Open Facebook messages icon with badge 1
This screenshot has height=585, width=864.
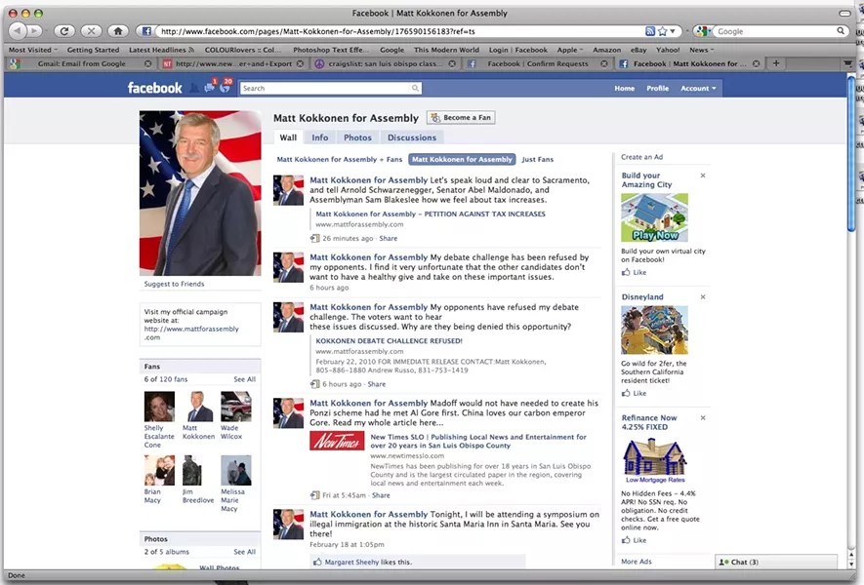pos(209,87)
